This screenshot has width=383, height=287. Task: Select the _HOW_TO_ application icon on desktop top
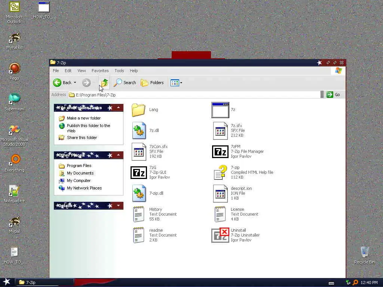(44, 10)
